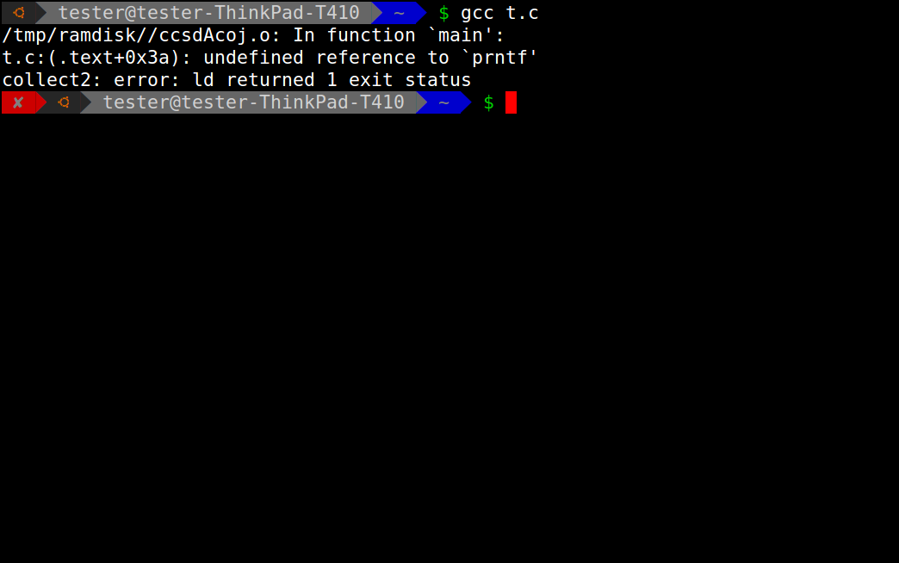Click the red block cursor
The width and height of the screenshot is (899, 563).
511,102
